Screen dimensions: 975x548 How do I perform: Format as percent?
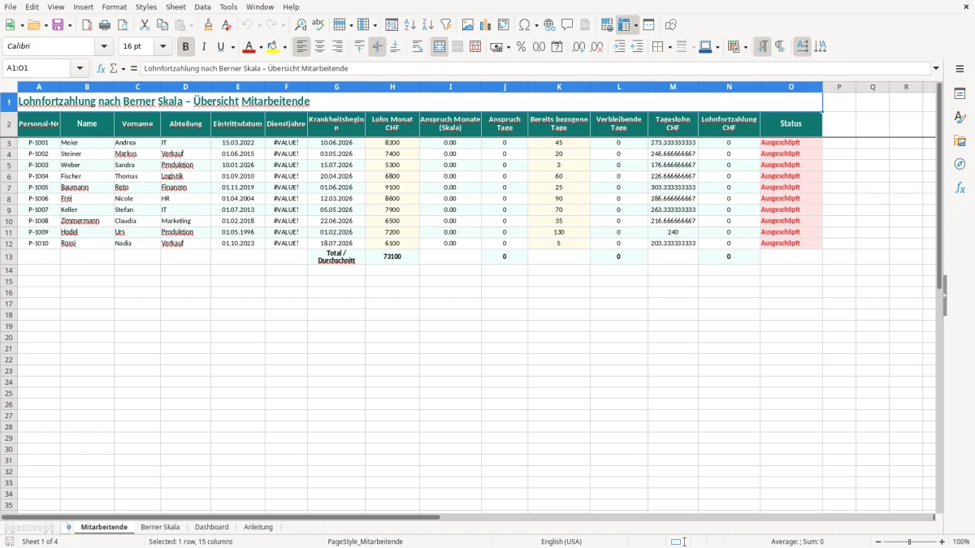(522, 47)
